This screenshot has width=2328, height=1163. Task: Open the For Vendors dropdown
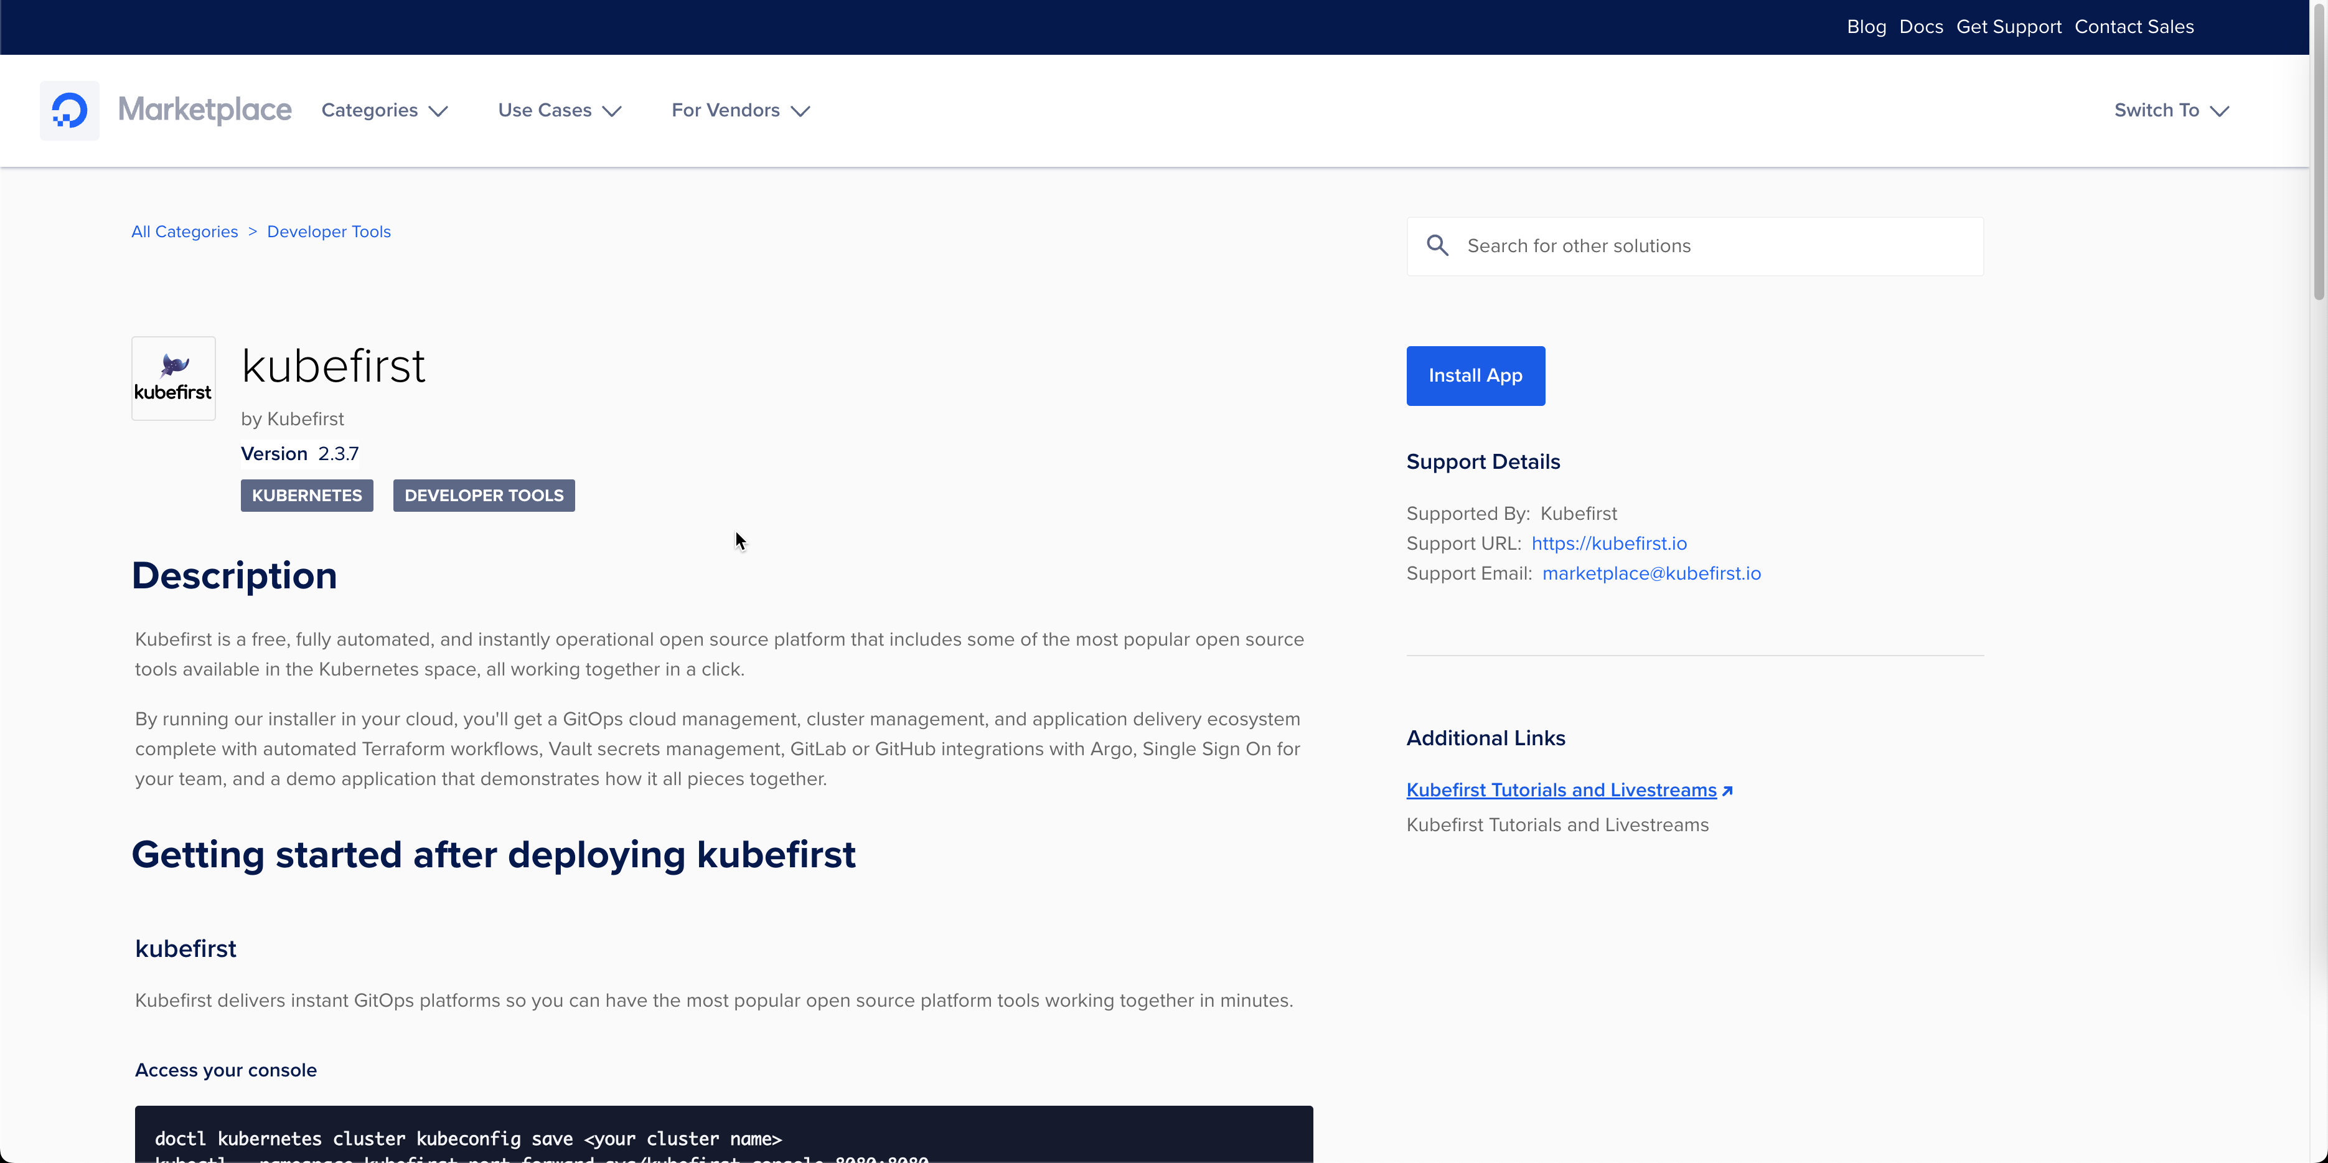(x=741, y=110)
